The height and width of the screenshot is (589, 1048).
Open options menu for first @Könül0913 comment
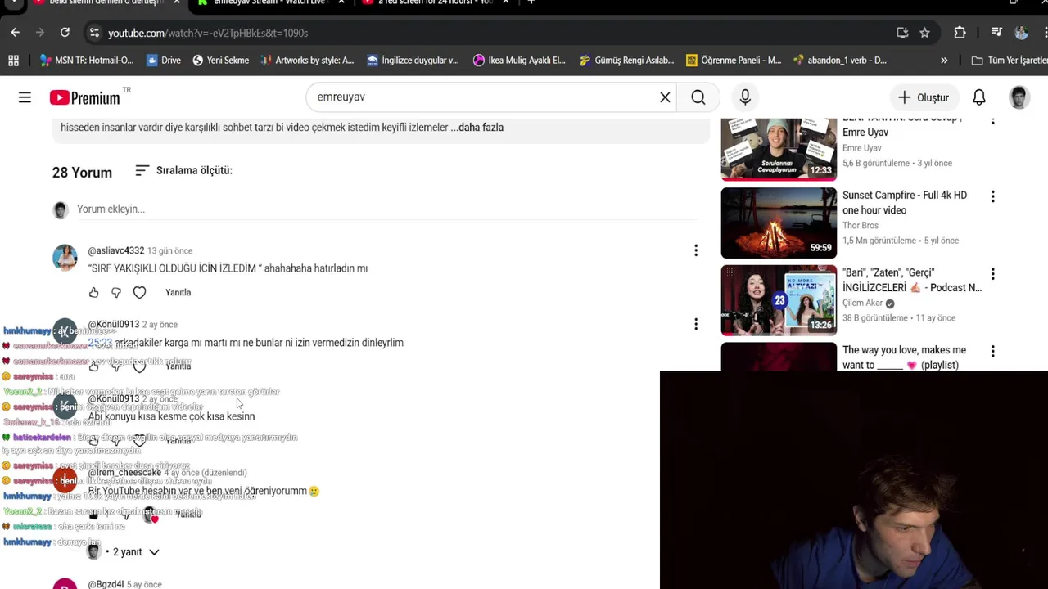click(x=696, y=324)
